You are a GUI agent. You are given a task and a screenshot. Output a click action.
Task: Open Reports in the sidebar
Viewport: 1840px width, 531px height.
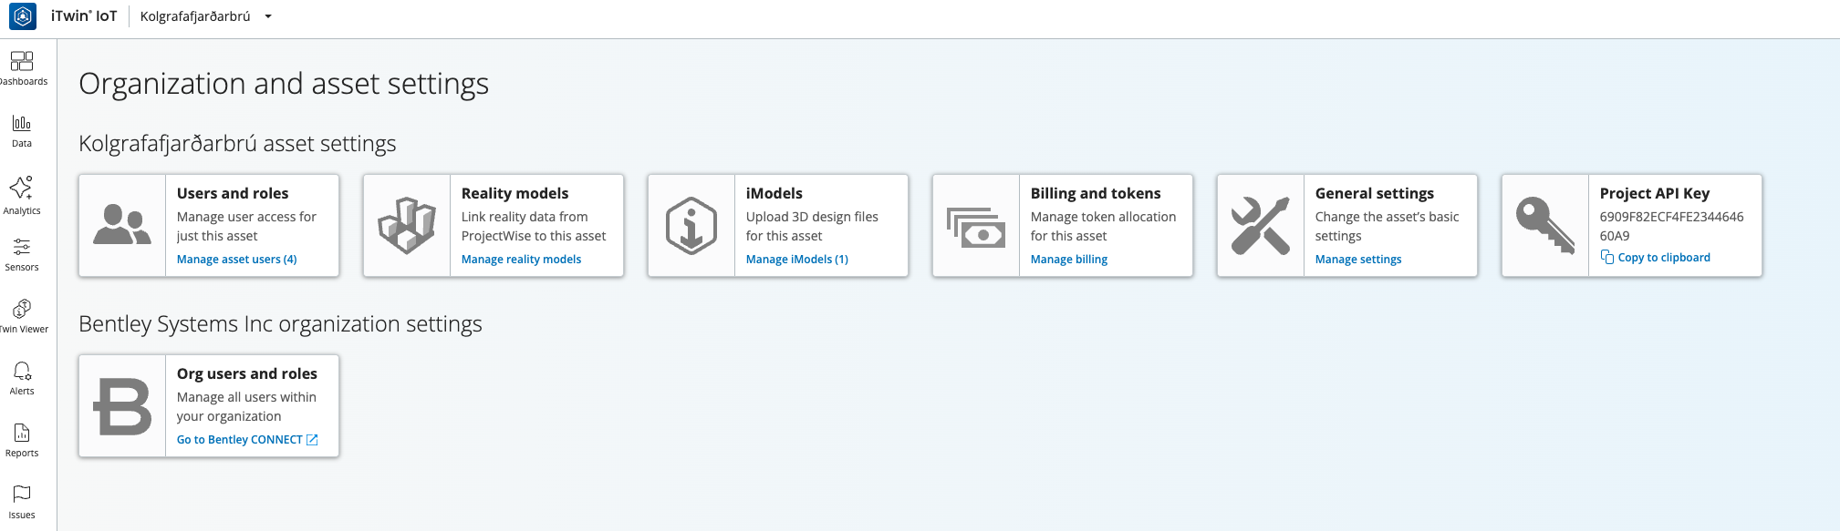pos(22,433)
